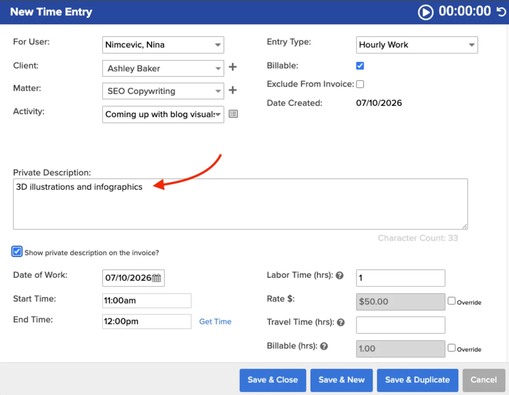This screenshot has width=509, height=395.
Task: Open the For User dropdown
Action: [163, 45]
